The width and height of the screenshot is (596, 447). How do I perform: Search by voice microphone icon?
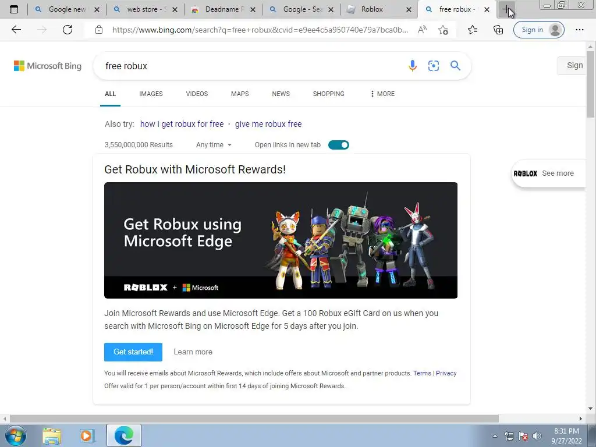pos(413,66)
